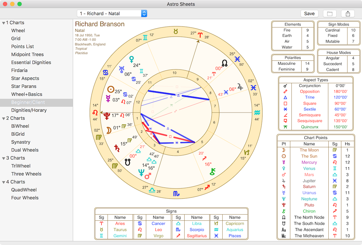Collapse the '4 Charts' sidebar group
362x245 pixels.
[x=4, y=182]
